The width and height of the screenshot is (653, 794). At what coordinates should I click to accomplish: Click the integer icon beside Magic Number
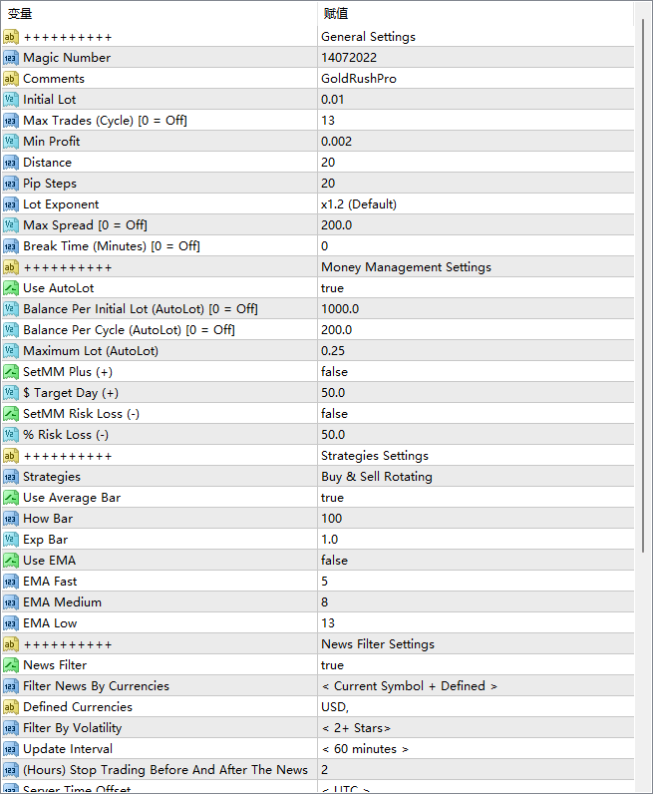click(x=11, y=58)
